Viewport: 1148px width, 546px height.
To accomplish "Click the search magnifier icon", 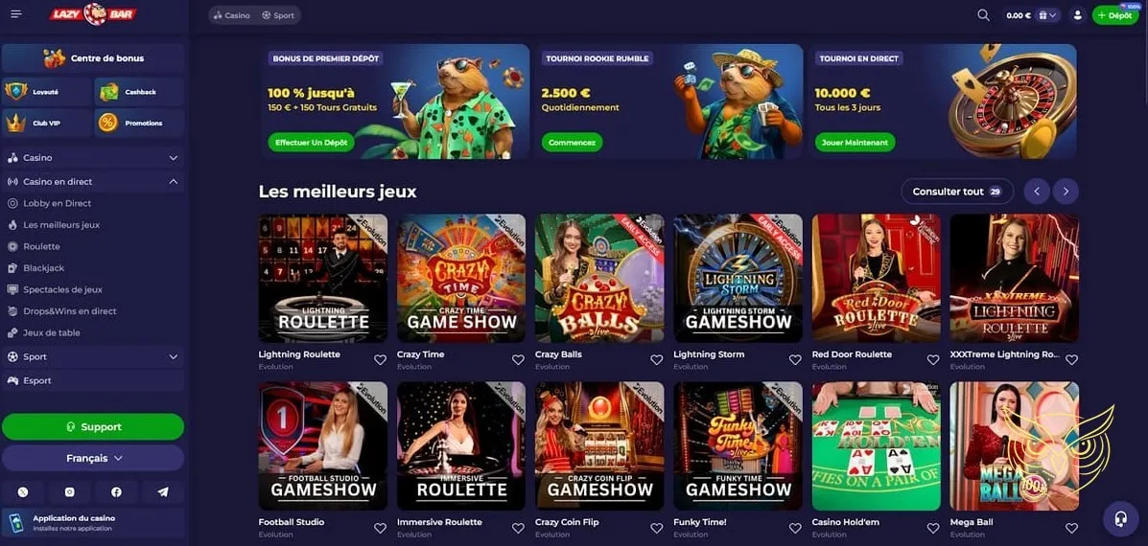I will point(983,14).
